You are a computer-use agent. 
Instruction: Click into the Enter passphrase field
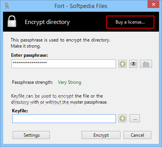(64, 64)
